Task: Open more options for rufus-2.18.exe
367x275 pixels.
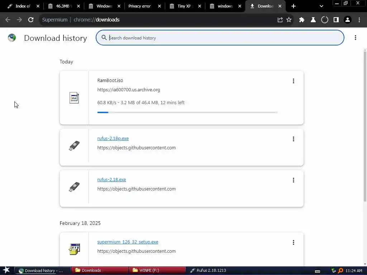Action: [293, 180]
